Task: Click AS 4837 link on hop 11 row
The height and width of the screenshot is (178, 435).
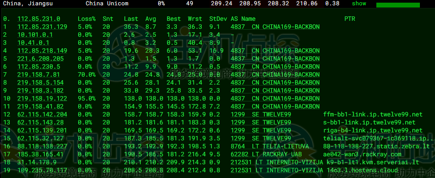Action: [x=275, y=107]
